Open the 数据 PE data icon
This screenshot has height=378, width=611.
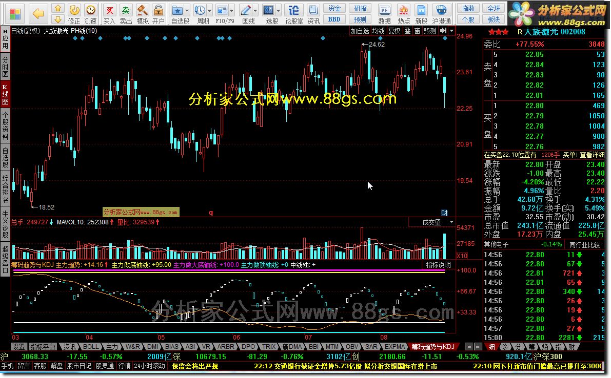(x=385, y=14)
